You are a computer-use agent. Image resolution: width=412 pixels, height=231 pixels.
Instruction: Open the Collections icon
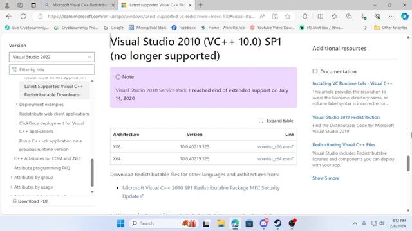349,17
